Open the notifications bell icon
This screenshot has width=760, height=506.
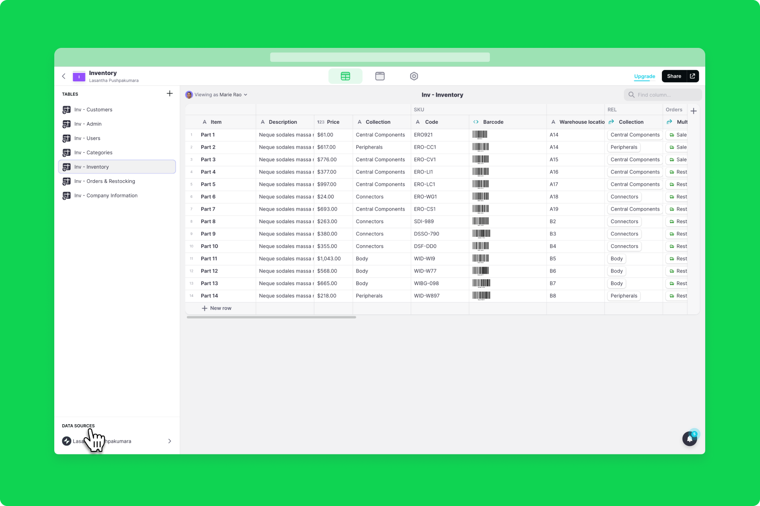click(689, 439)
